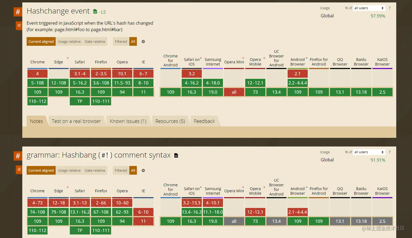Click Android Browser 2.1 cell
The height and width of the screenshot is (238, 412).
[298, 74]
